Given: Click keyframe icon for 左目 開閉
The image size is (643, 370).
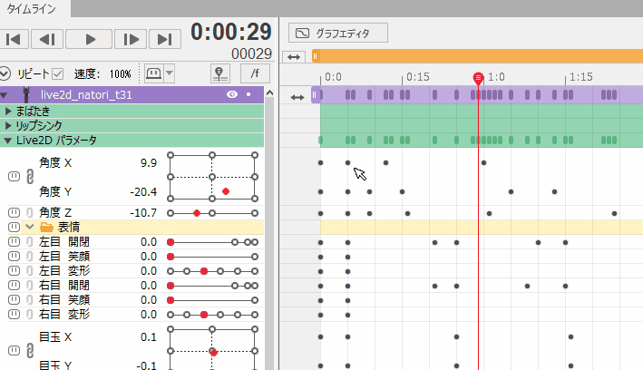Looking at the screenshot, I should tap(14, 241).
